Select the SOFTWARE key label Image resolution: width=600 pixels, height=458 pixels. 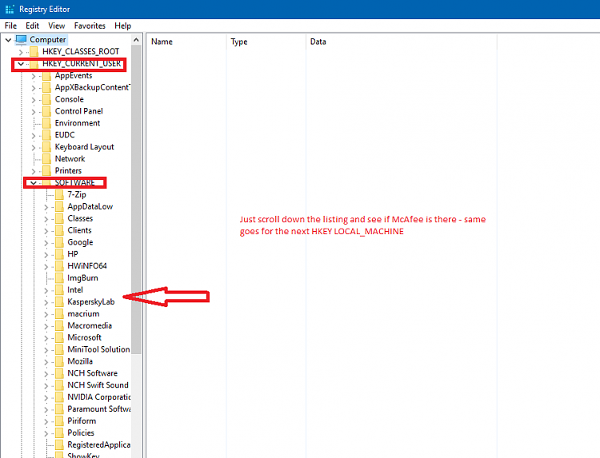pyautogui.click(x=74, y=182)
